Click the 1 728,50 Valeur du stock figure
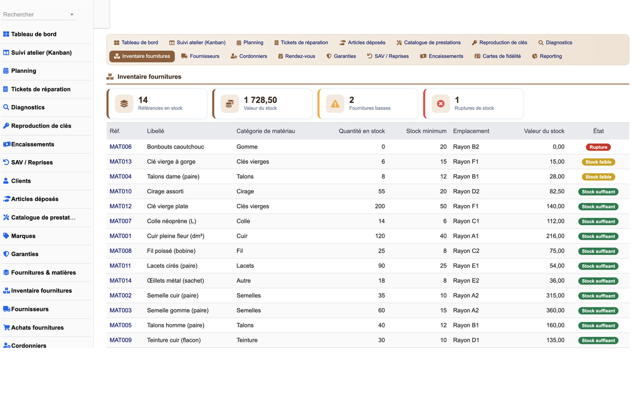Viewport: 643px width, 398px height. click(260, 100)
